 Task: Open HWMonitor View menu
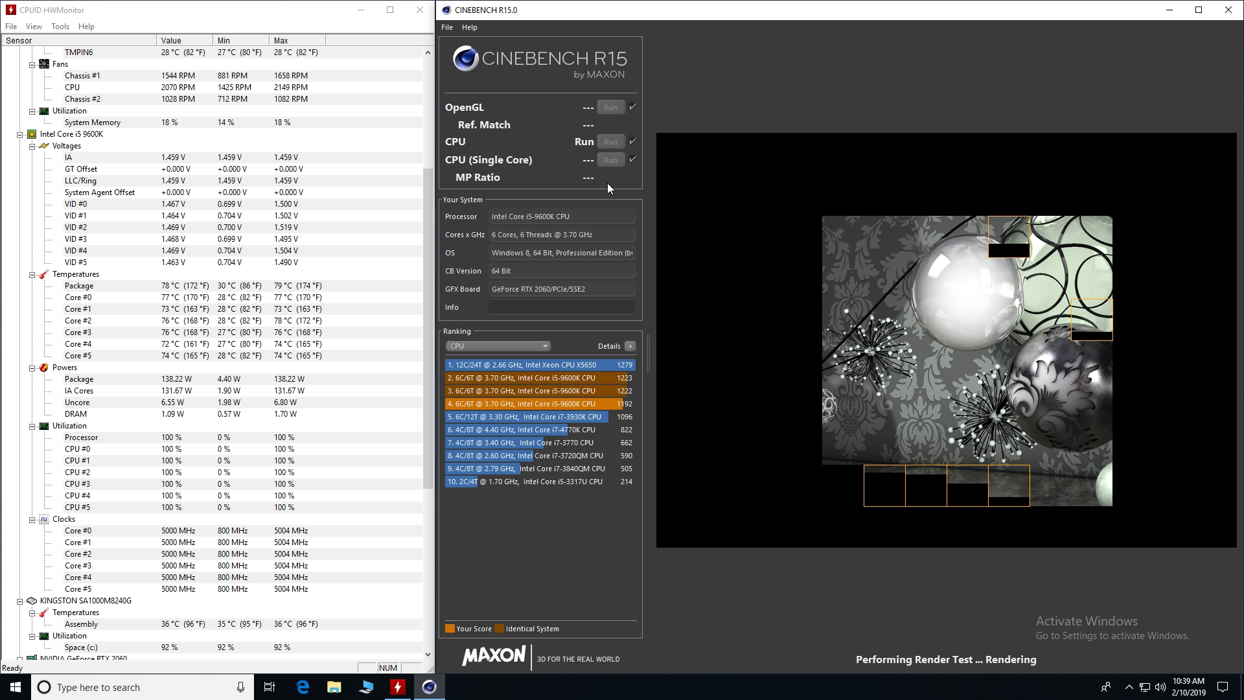coord(34,27)
